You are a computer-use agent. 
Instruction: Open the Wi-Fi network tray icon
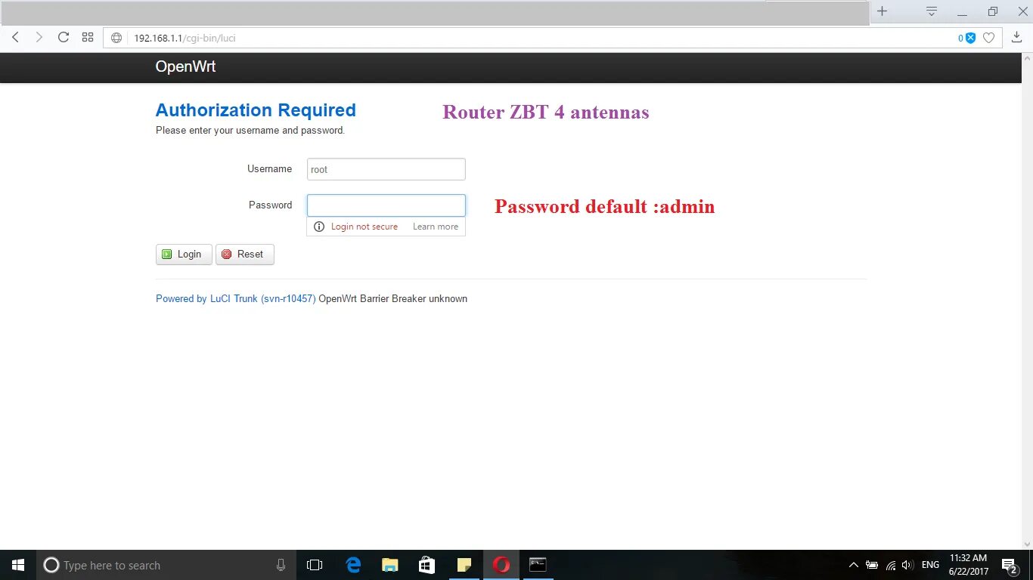tap(891, 565)
